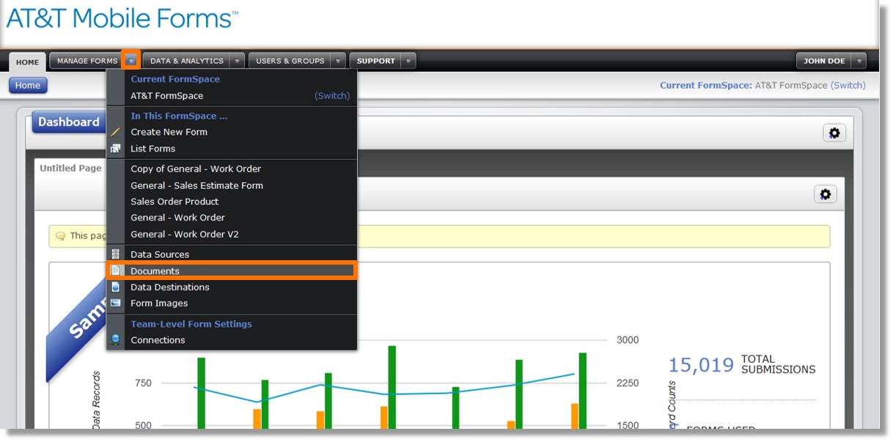This screenshot has height=442, width=893.
Task: Click the Form Images picture icon
Action: (x=115, y=303)
